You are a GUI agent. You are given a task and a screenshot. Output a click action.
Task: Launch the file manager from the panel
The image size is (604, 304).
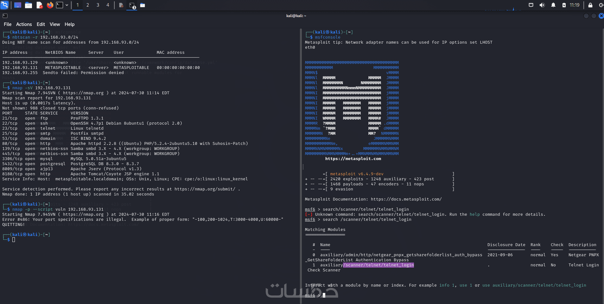pyautogui.click(x=29, y=5)
